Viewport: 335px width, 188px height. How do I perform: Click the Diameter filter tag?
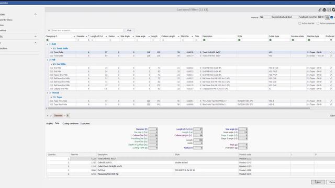click(58, 115)
